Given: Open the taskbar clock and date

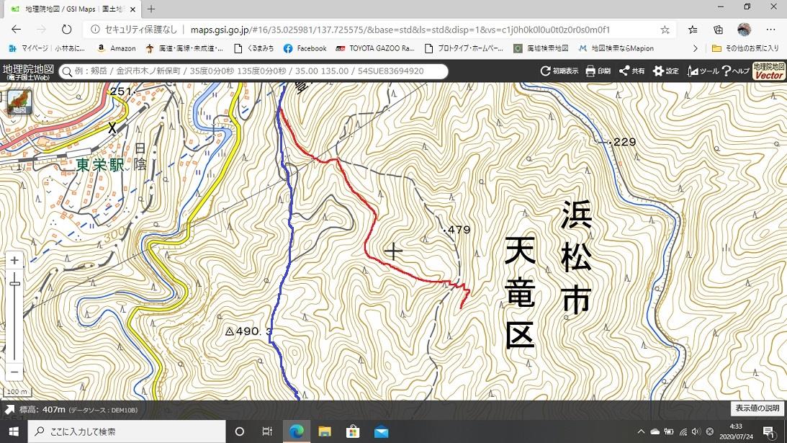Looking at the screenshot, I should (x=737, y=431).
